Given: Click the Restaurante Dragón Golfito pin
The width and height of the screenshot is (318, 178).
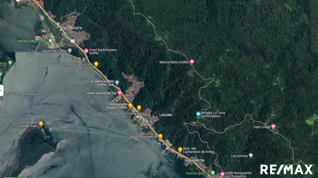Looking at the screenshot, I should (x=130, y=106).
